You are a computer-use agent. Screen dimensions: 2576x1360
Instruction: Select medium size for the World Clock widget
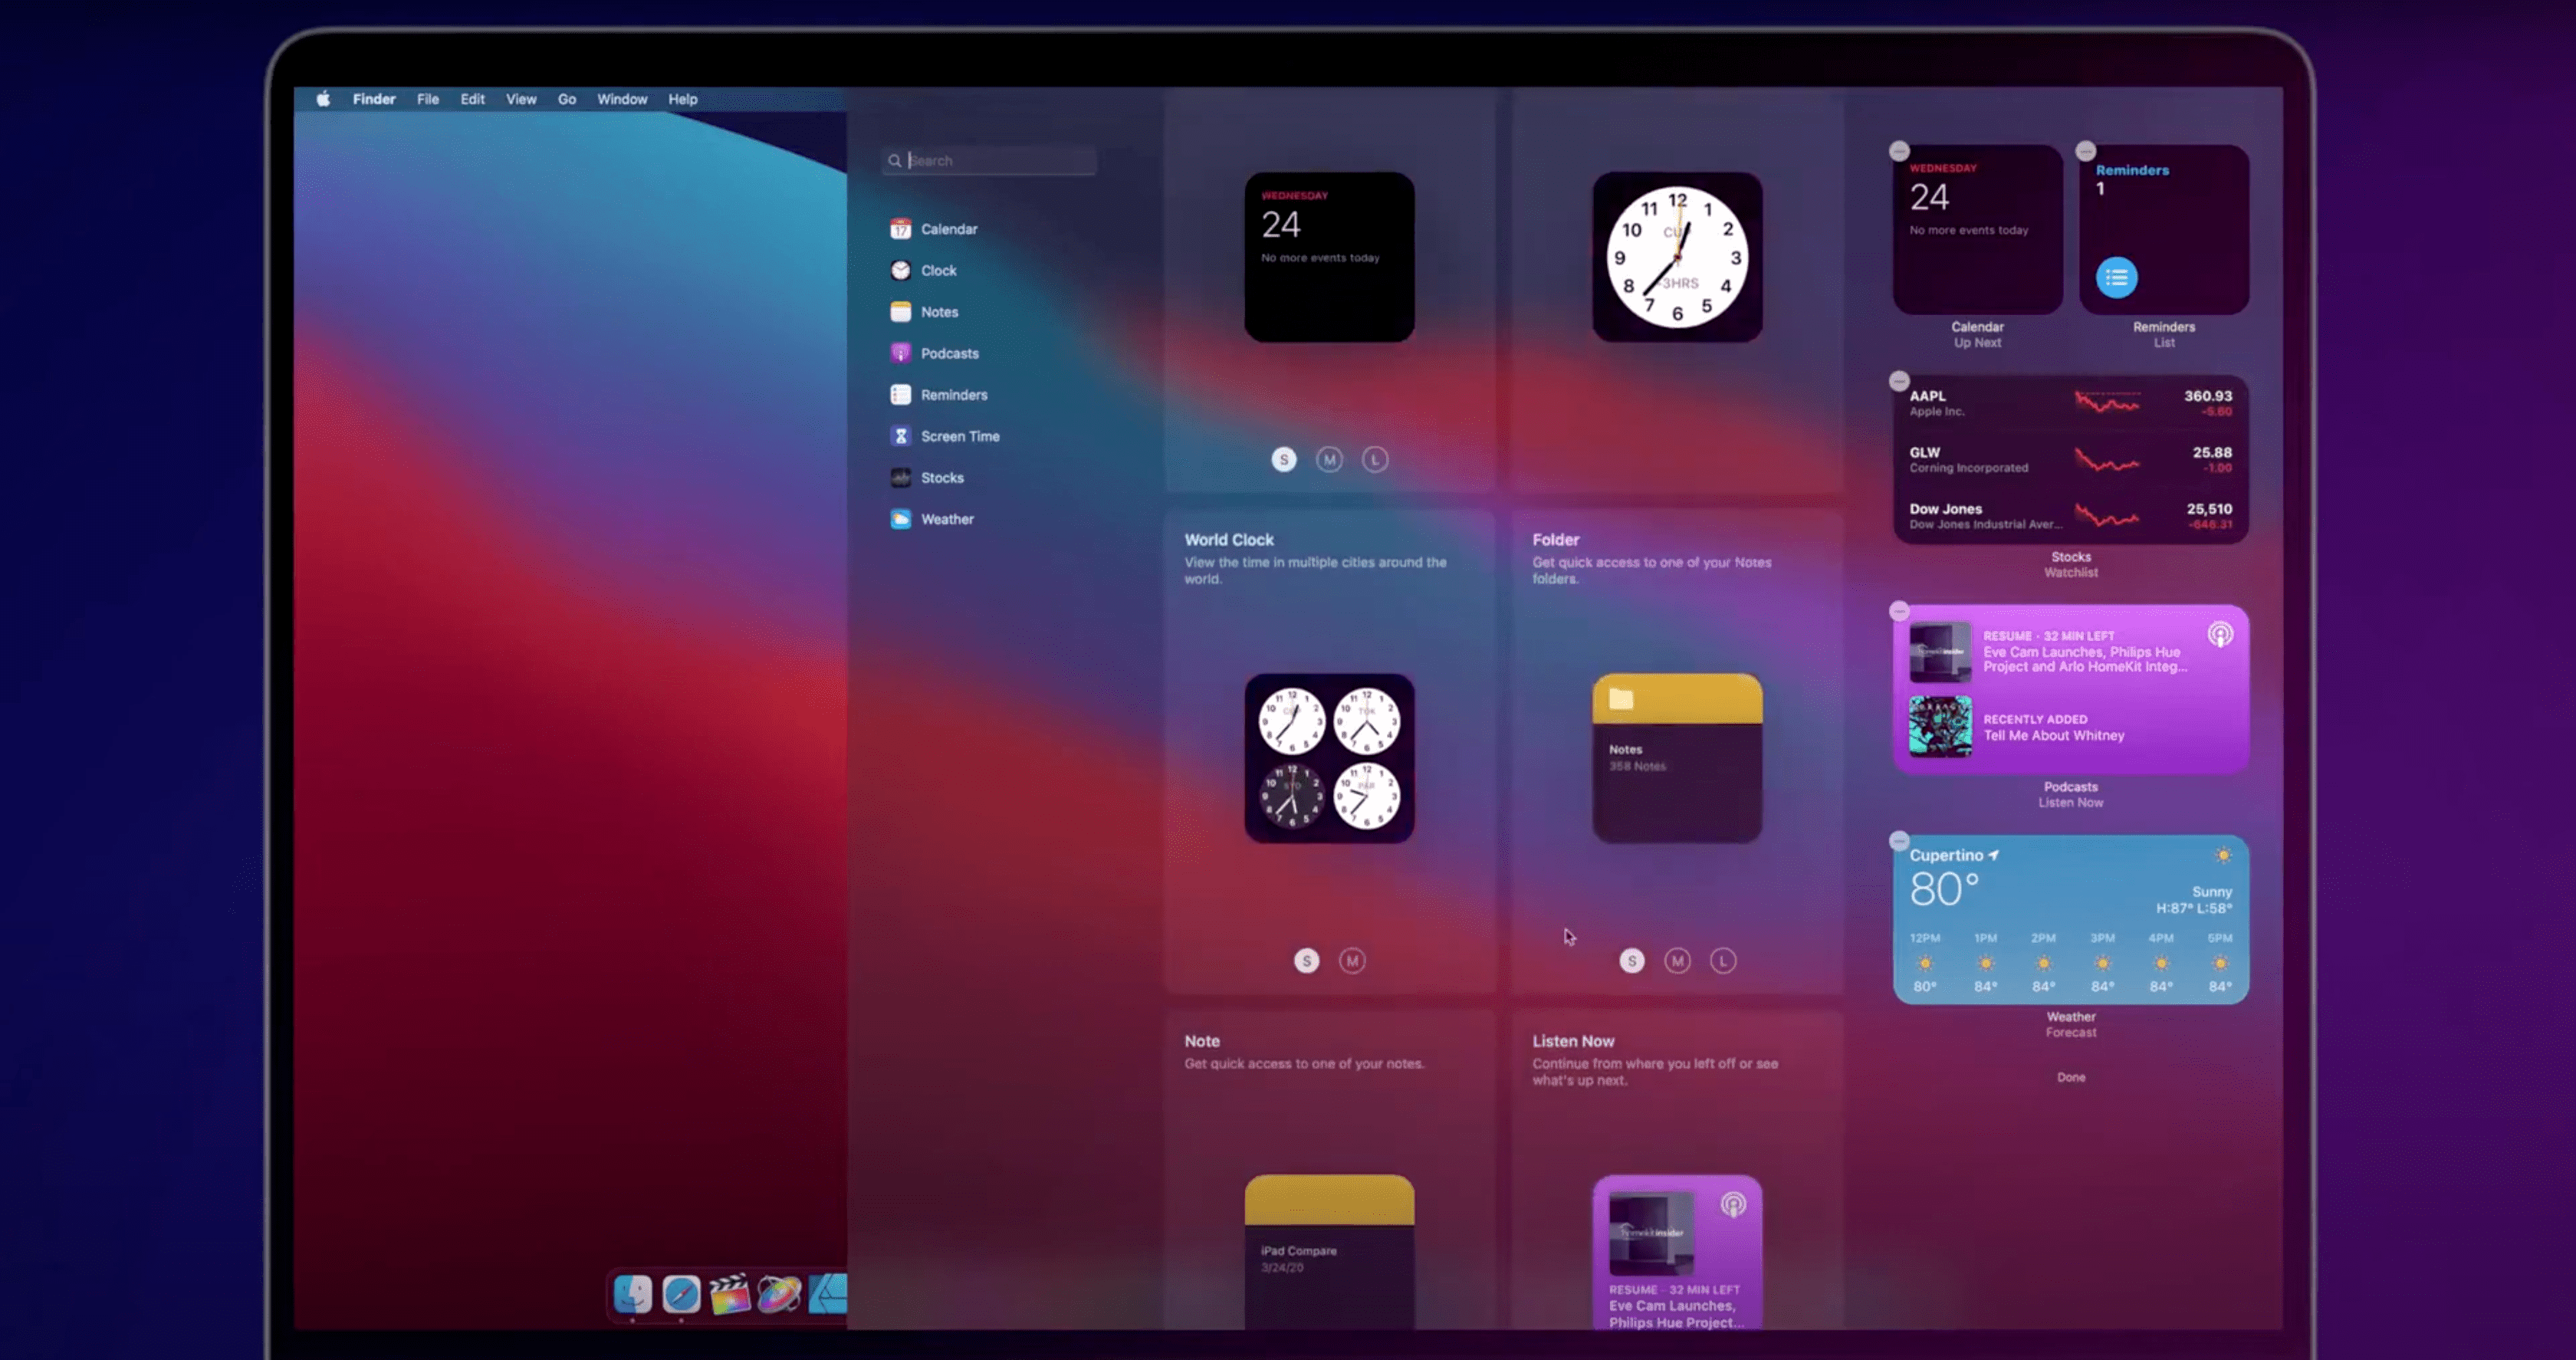click(1352, 960)
